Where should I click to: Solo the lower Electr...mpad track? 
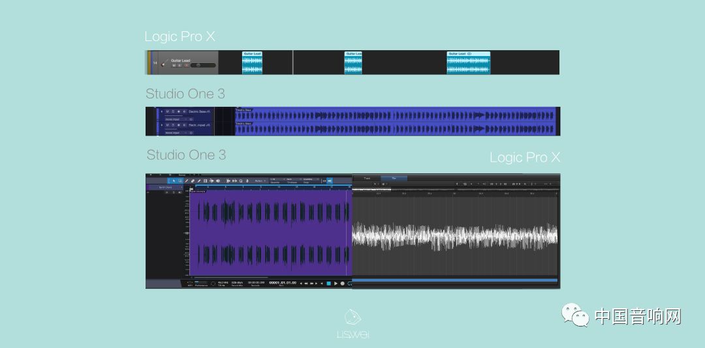pos(173,125)
